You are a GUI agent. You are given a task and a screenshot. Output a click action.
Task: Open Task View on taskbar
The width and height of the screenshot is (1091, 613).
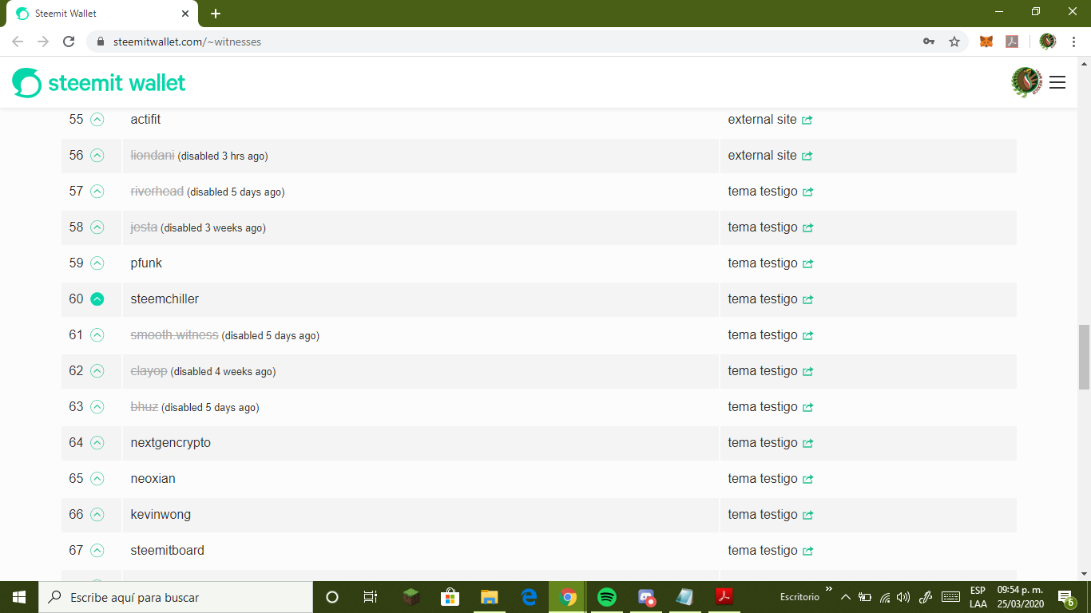pyautogui.click(x=371, y=597)
